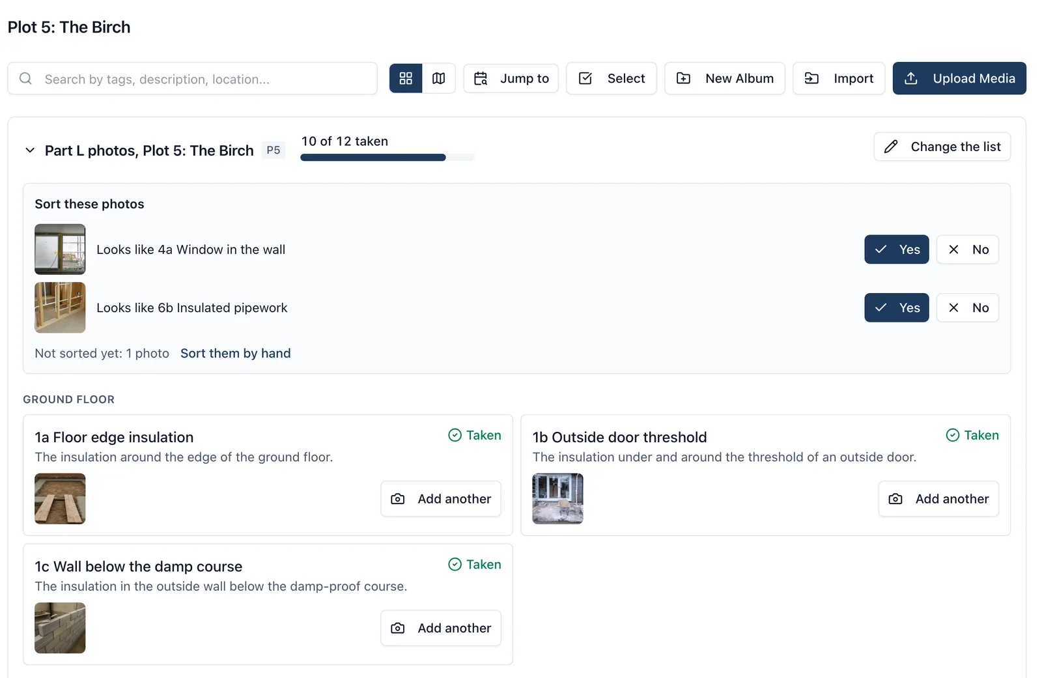
Task: Follow the Sort them by hand link
Action: point(236,353)
